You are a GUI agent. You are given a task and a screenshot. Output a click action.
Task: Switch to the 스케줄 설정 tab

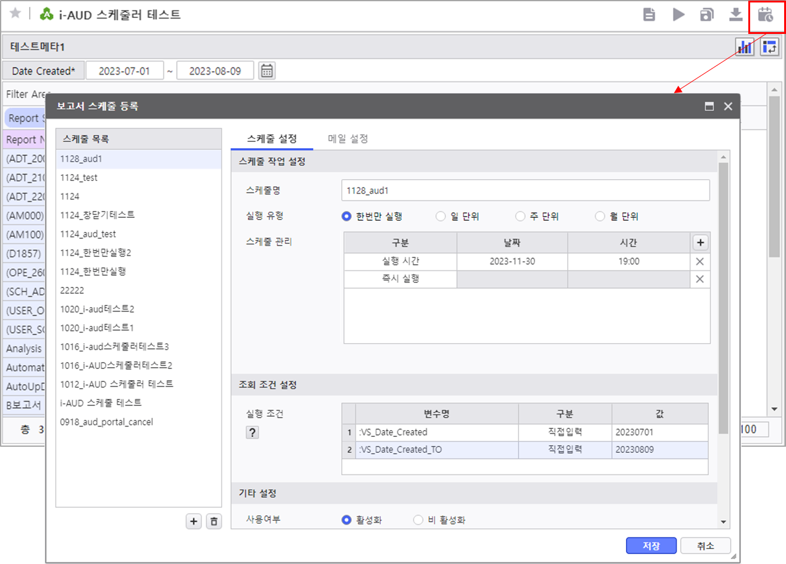point(272,139)
